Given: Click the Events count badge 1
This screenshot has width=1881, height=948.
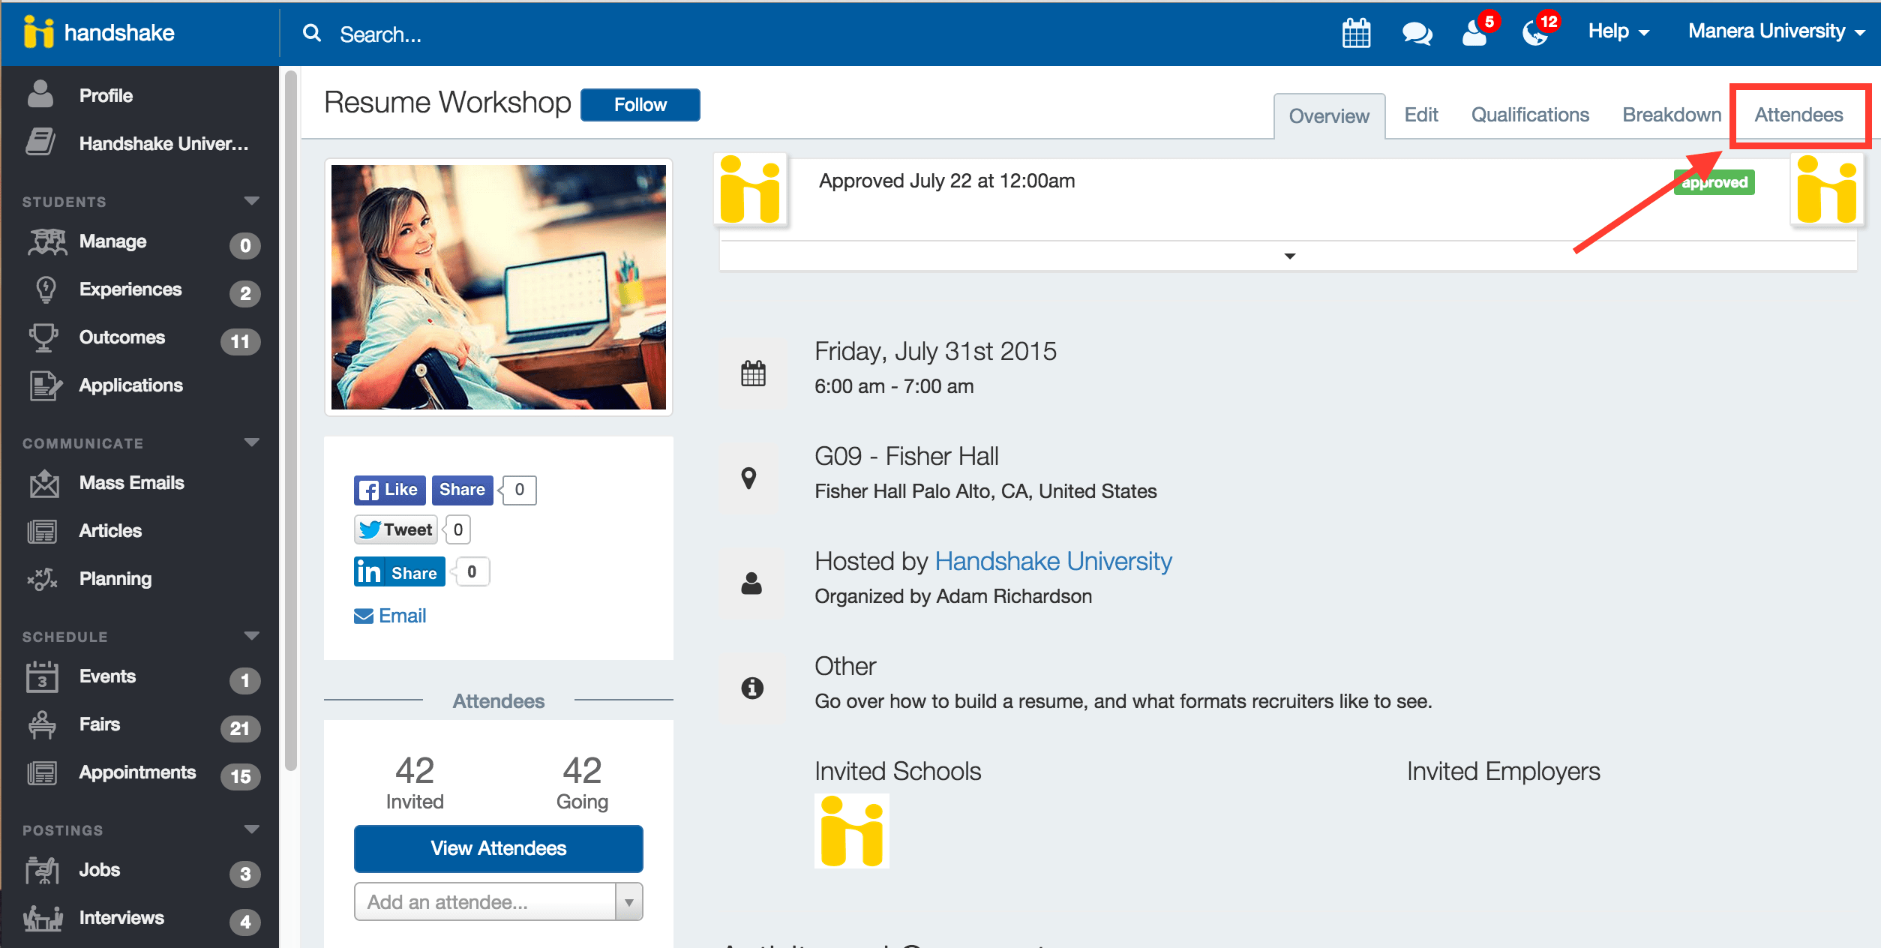Looking at the screenshot, I should [x=244, y=679].
